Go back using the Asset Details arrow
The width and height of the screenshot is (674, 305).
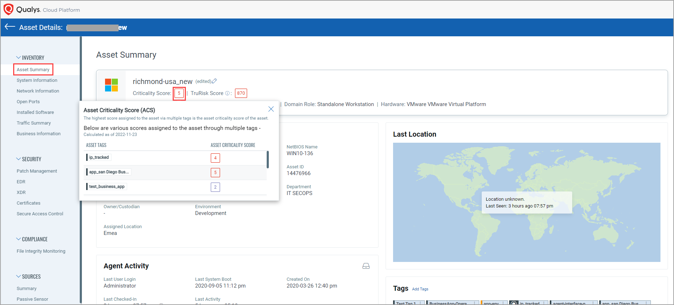point(10,27)
